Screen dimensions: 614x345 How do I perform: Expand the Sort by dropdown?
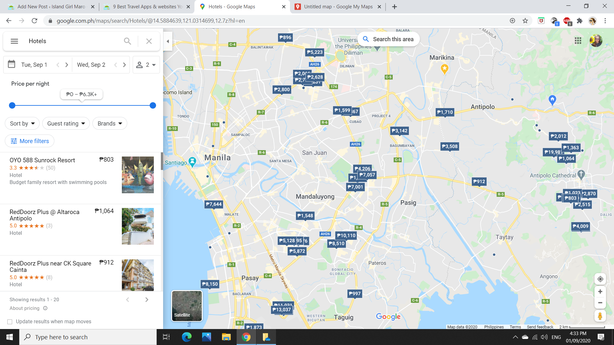click(x=22, y=124)
